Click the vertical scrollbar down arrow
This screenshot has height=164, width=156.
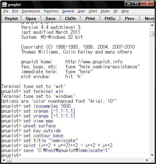pos(152,155)
